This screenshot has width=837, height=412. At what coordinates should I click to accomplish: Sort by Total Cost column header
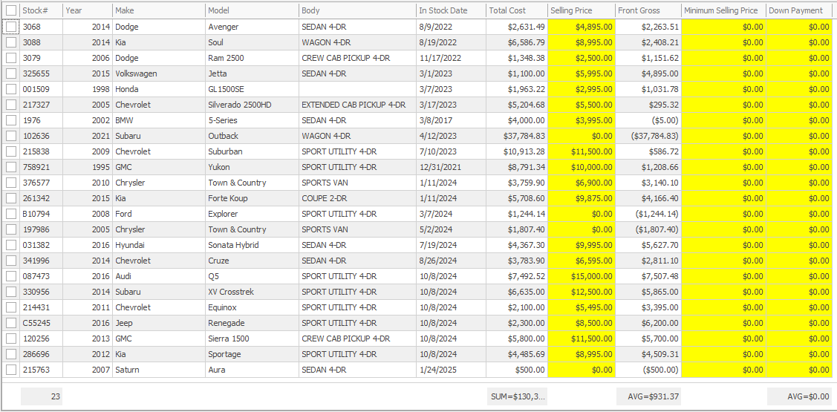pyautogui.click(x=517, y=10)
